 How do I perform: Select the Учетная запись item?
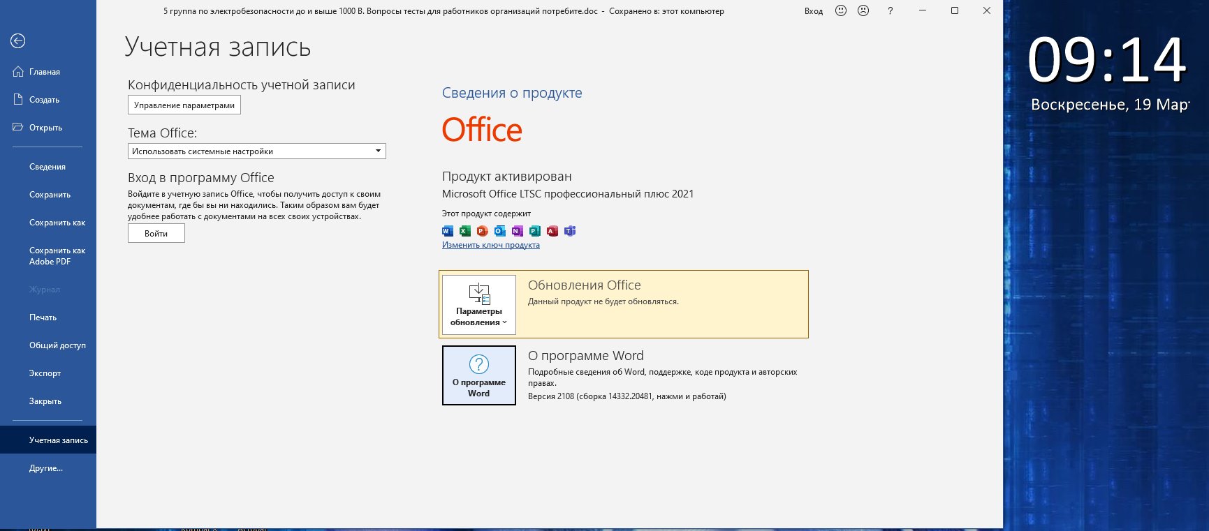(47, 440)
